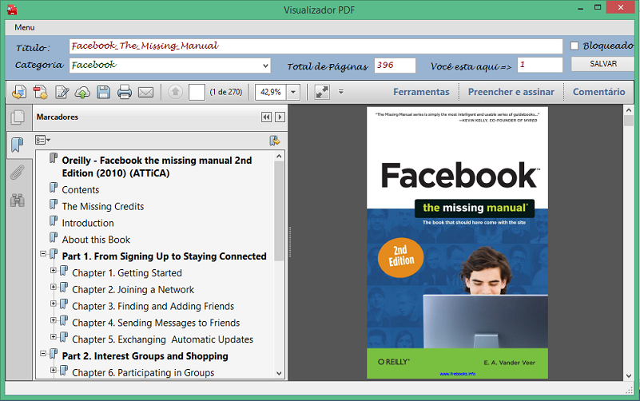Screen dimensions: 640x401
Task: Open the page thumbnails panel icon
Action: click(18, 117)
